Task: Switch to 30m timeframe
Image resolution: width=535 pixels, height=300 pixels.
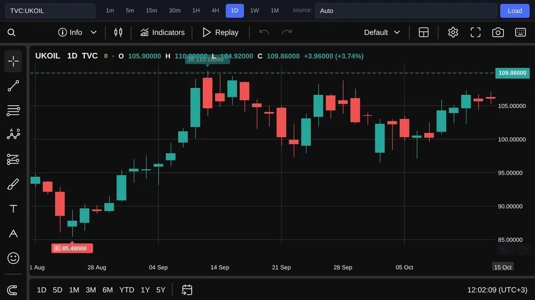Action: click(x=174, y=11)
